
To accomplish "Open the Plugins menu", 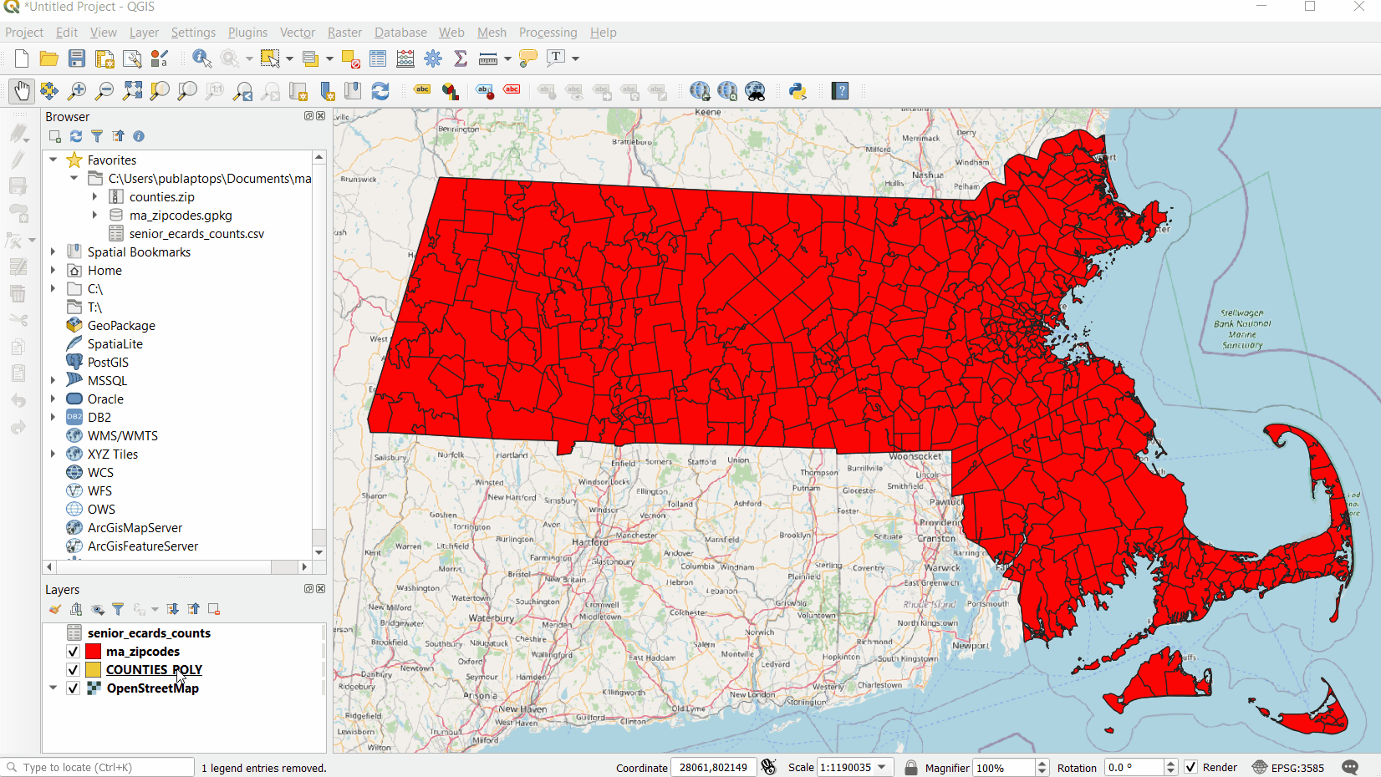I will coord(247,33).
